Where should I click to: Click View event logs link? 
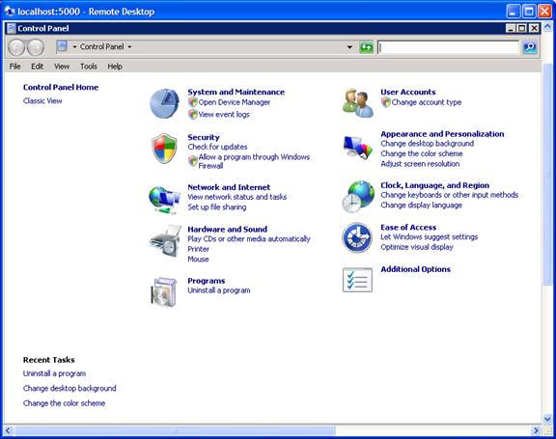(224, 115)
